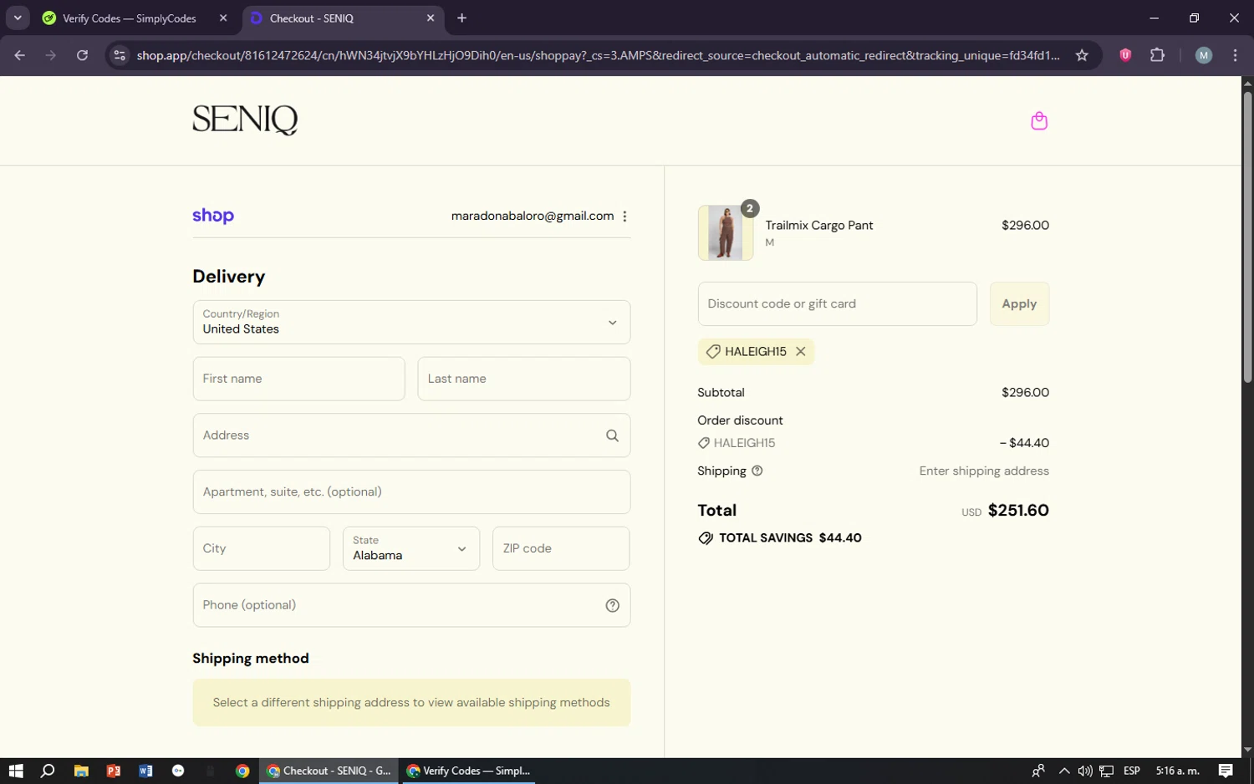Switch to Checkout - SENIQ taskbar window

click(329, 771)
